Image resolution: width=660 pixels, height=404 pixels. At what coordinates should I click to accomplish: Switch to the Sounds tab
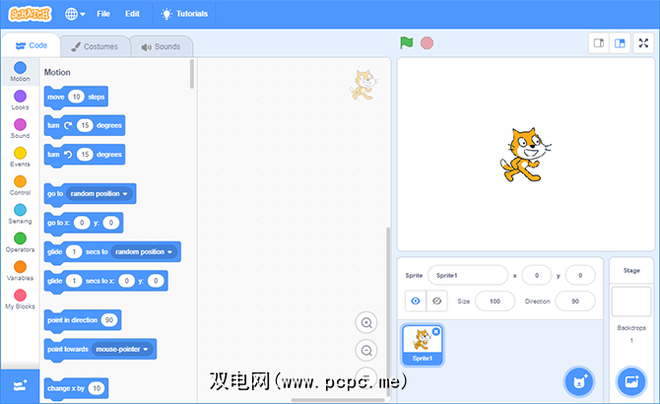pyautogui.click(x=162, y=46)
